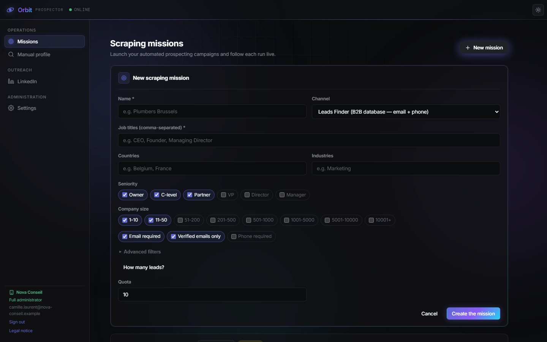Click the Orbit logo icon

click(10, 10)
